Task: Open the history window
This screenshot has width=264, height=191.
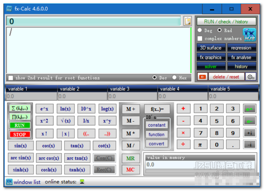Action: [241, 66]
